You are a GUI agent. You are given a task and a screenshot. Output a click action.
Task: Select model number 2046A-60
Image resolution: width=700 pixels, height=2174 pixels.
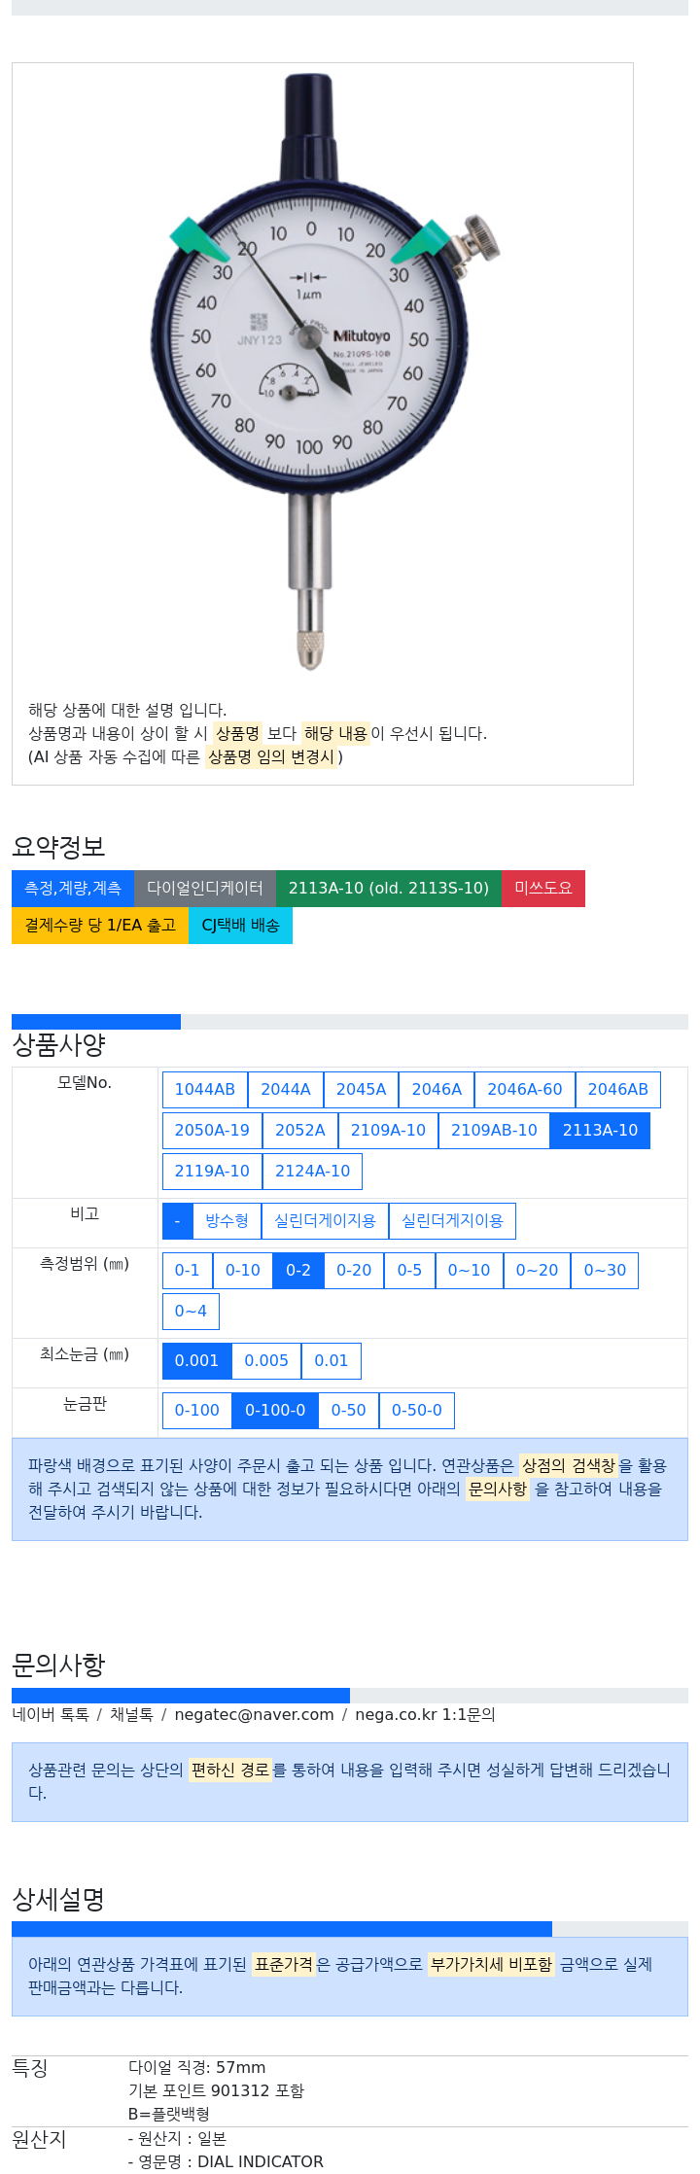525,1090
